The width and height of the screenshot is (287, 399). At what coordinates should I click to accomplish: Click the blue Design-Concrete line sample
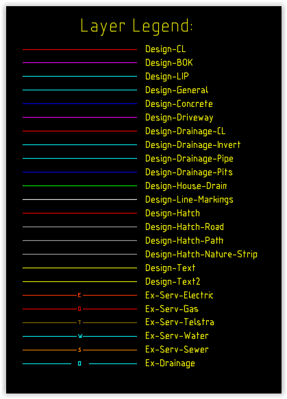(79, 104)
